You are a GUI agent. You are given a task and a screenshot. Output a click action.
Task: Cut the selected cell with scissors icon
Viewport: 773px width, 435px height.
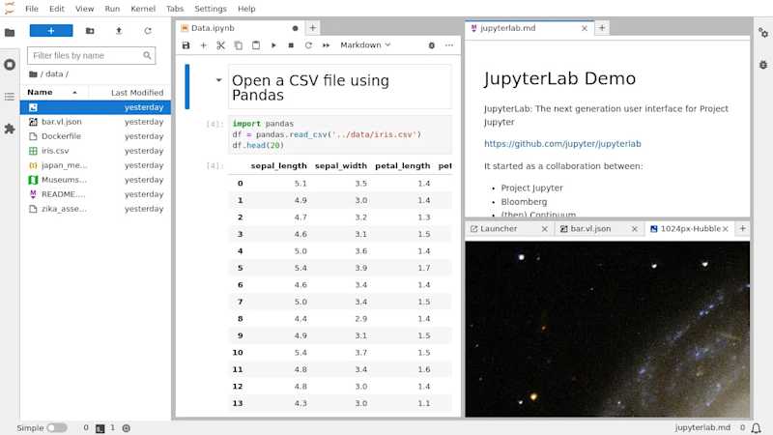(220, 45)
